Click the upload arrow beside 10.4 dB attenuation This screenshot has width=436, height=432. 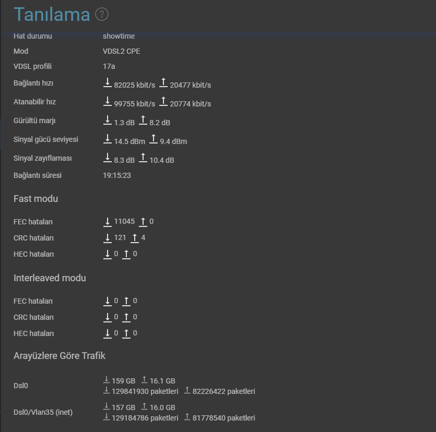point(143,158)
